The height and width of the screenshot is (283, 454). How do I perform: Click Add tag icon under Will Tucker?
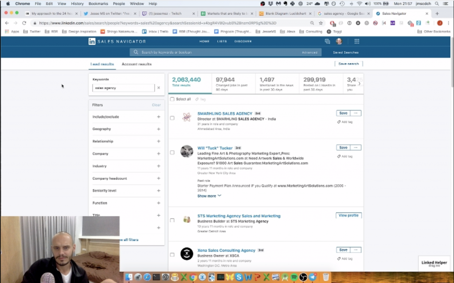coord(339,156)
